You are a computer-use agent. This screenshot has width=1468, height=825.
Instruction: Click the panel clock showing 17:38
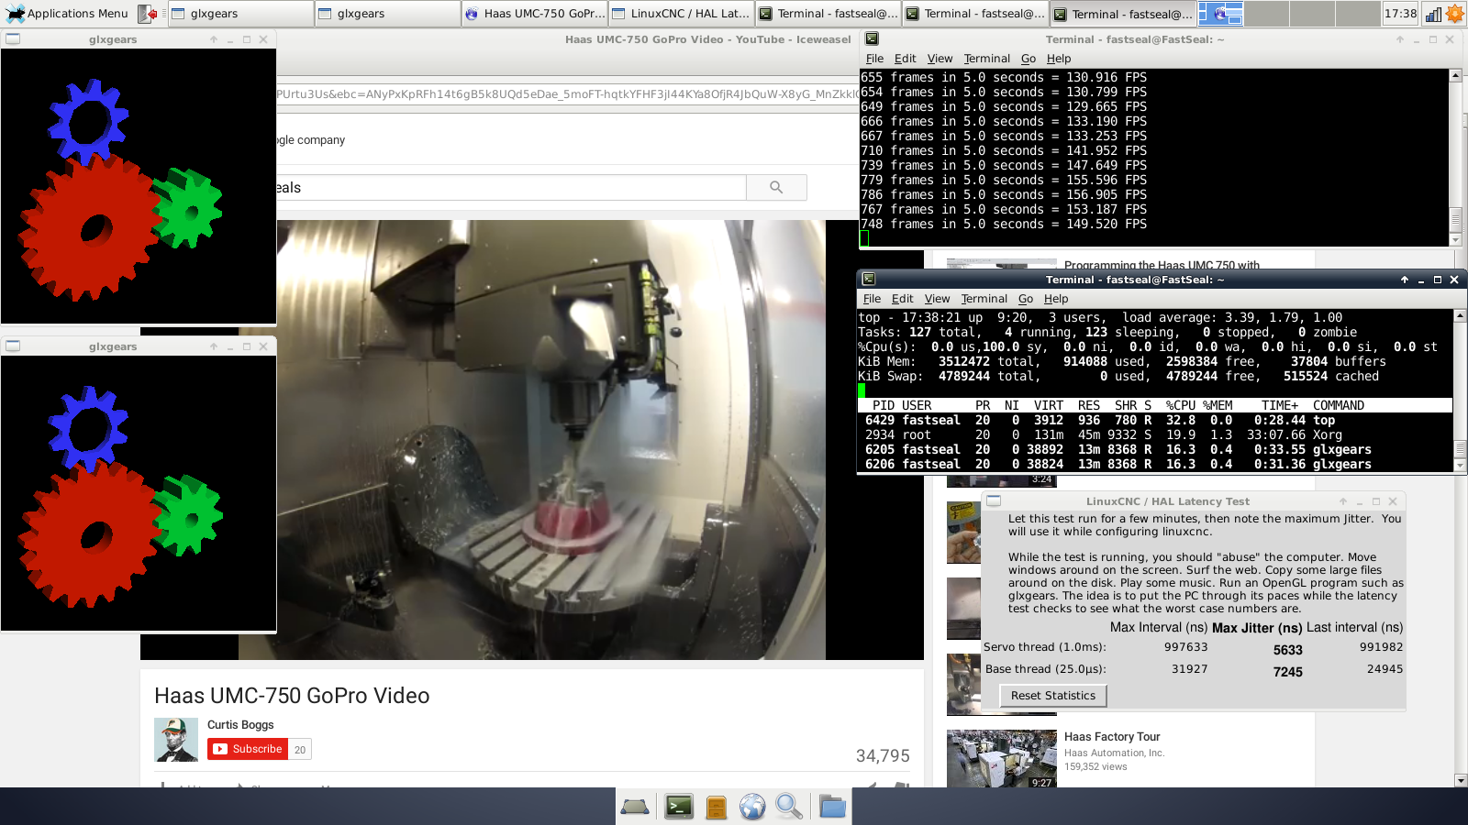(1400, 14)
